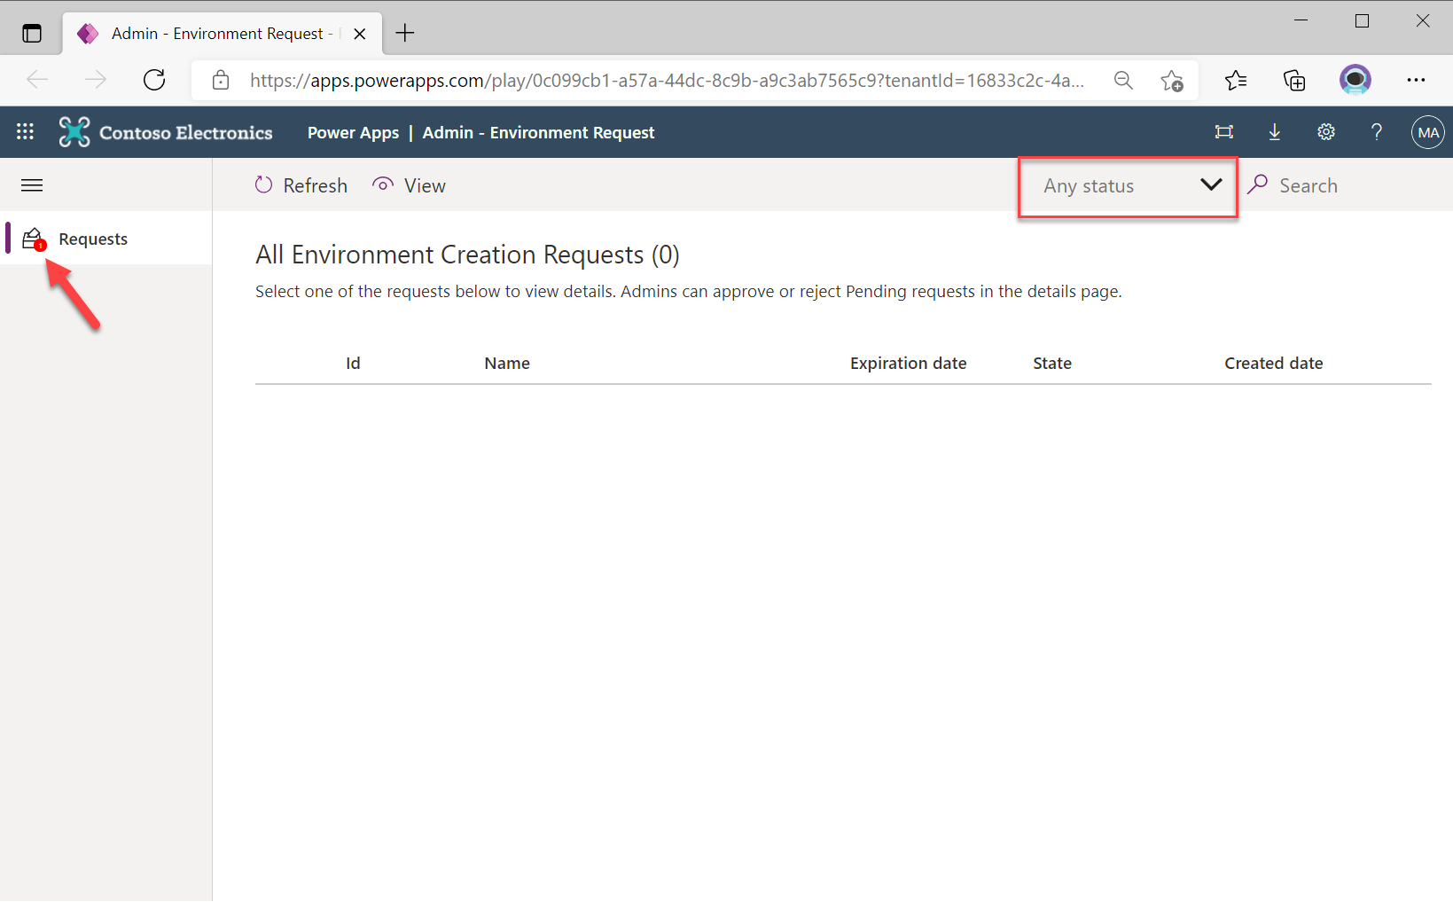Toggle the View option in the toolbar
Screen dimensions: 1453x902
point(408,184)
